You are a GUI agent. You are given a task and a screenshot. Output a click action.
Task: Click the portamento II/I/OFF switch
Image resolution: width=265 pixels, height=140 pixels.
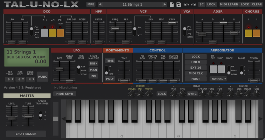click(106, 70)
